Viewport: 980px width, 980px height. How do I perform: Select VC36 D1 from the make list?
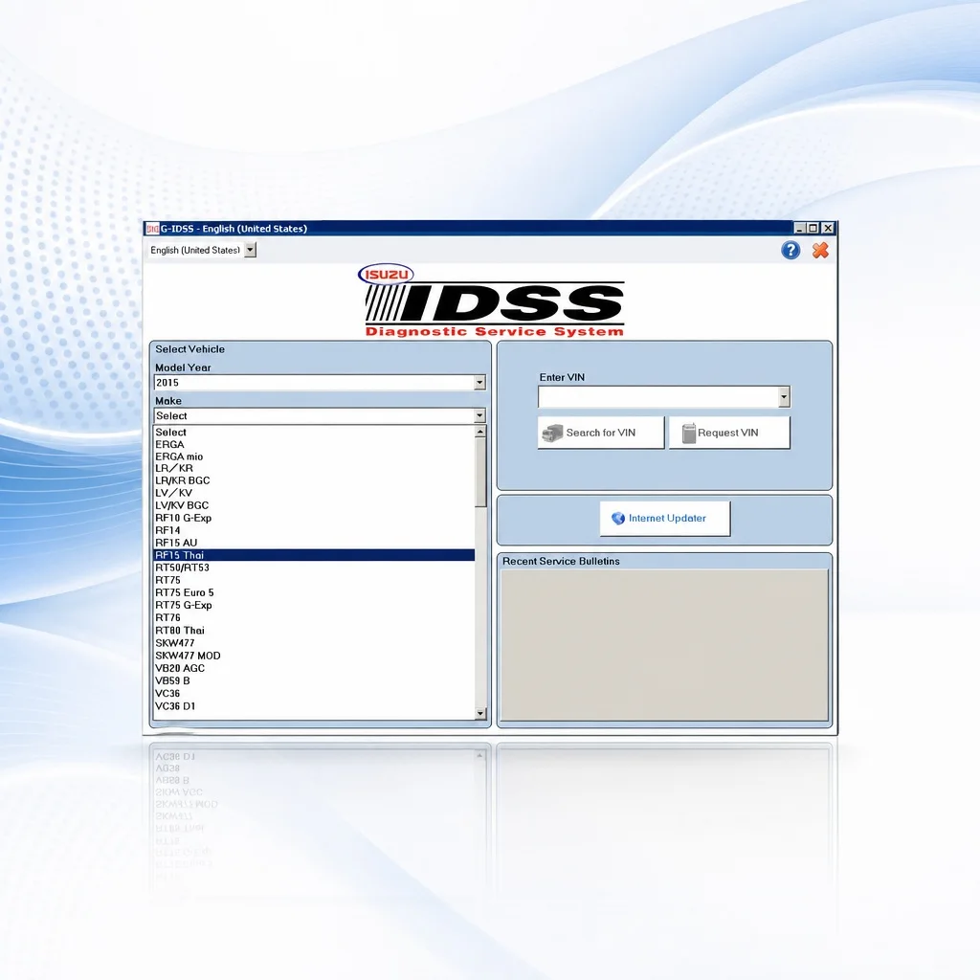pos(314,706)
